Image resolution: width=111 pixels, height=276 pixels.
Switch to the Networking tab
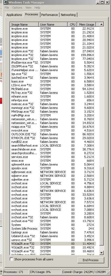click(68, 15)
